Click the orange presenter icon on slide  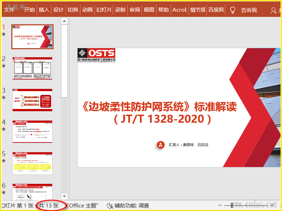(161, 145)
